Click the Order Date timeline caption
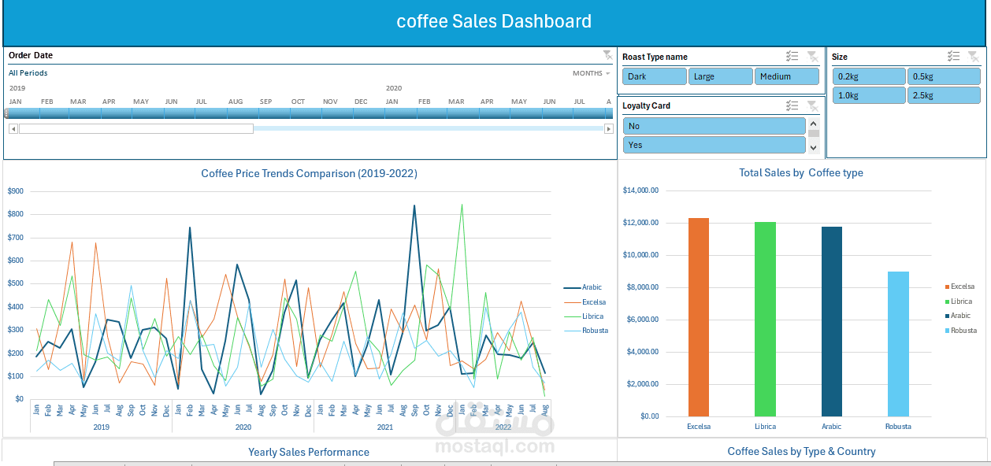991x466 pixels. (31, 55)
